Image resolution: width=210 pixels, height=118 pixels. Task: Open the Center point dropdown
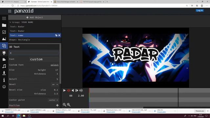(53, 100)
